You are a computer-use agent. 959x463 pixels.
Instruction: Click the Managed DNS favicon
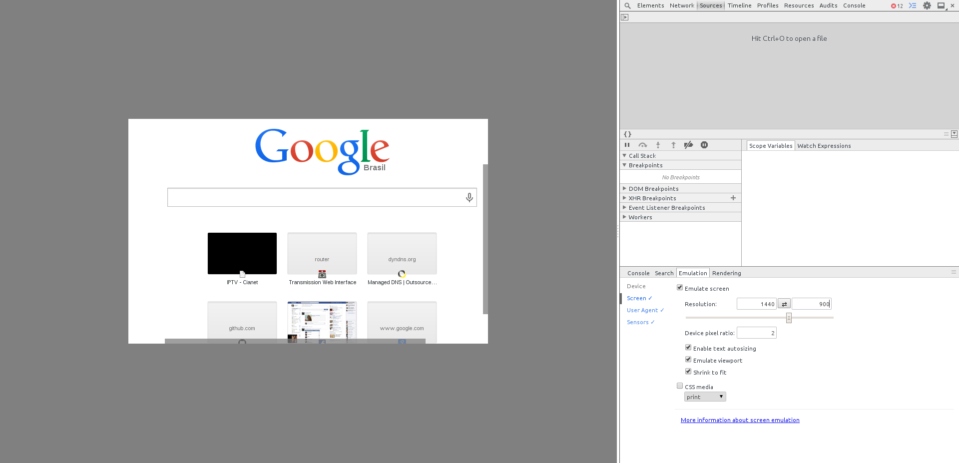click(402, 274)
